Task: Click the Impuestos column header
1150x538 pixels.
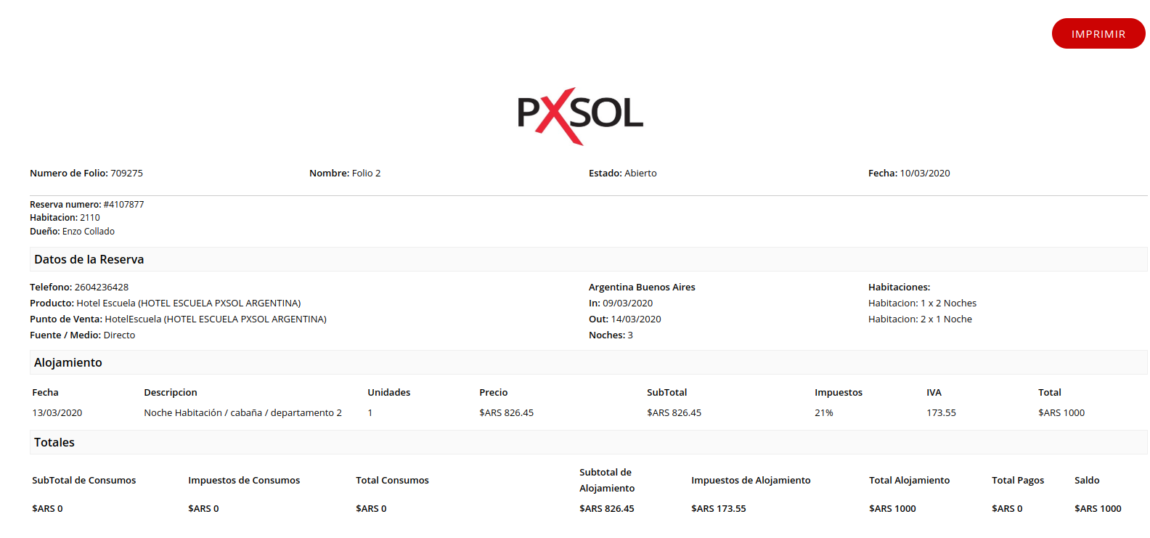Action: pos(838,393)
